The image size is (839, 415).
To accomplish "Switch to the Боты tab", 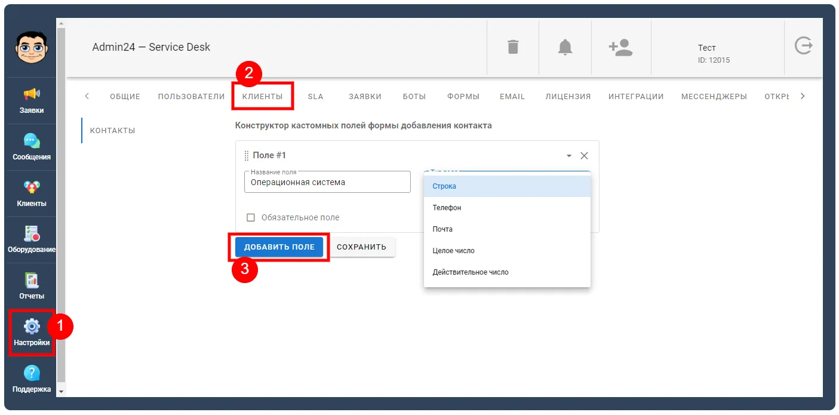I will click(x=414, y=96).
